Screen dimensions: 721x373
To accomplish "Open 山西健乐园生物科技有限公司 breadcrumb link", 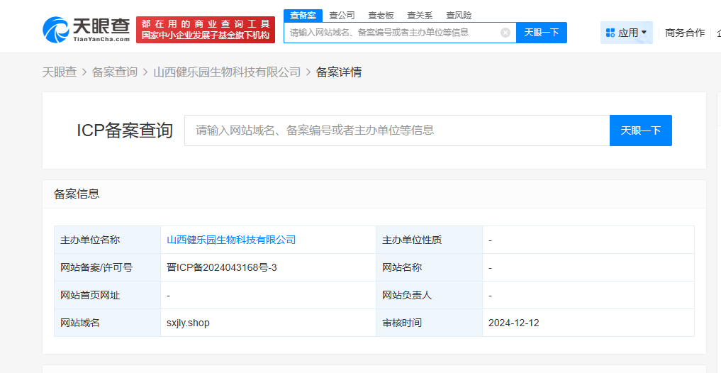I will coord(227,72).
